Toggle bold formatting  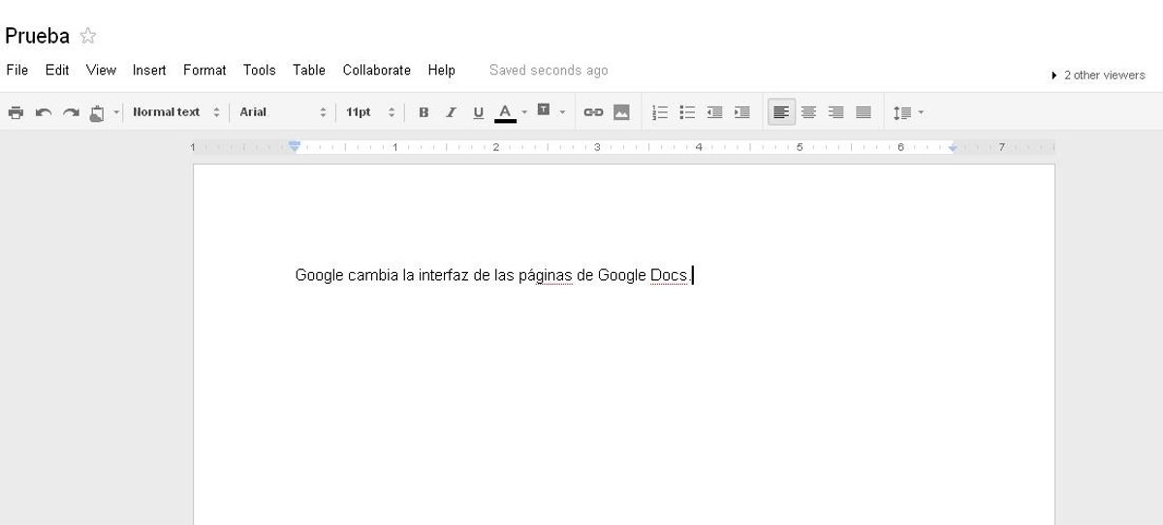pos(424,112)
